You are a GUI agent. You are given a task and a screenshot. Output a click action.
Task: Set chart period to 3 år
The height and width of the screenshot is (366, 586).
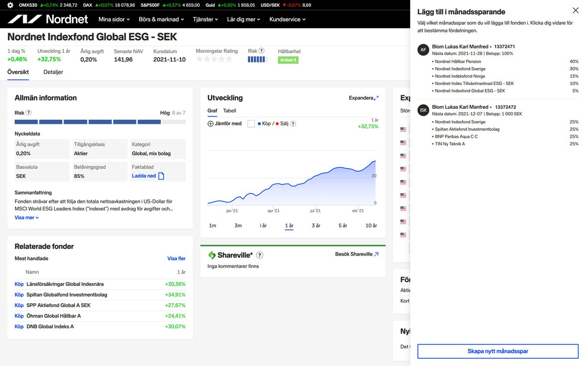pyautogui.click(x=316, y=225)
